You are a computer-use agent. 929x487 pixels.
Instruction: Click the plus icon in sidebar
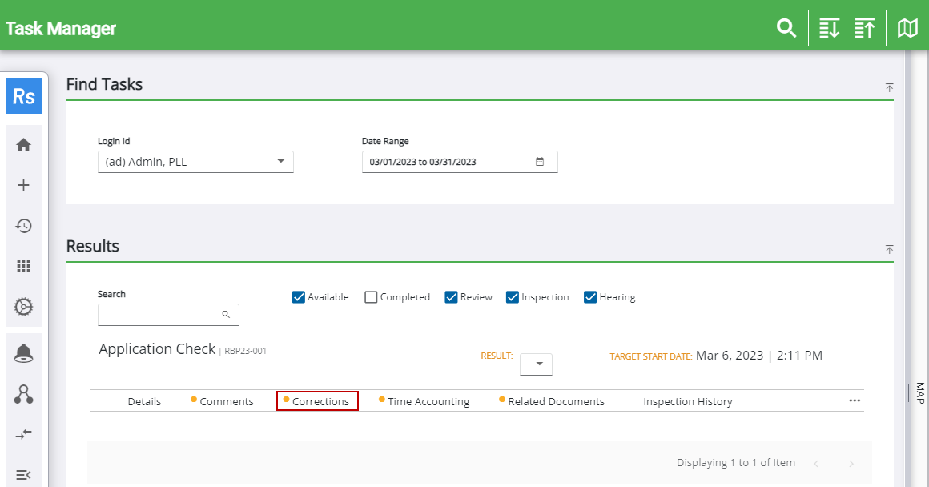click(24, 185)
